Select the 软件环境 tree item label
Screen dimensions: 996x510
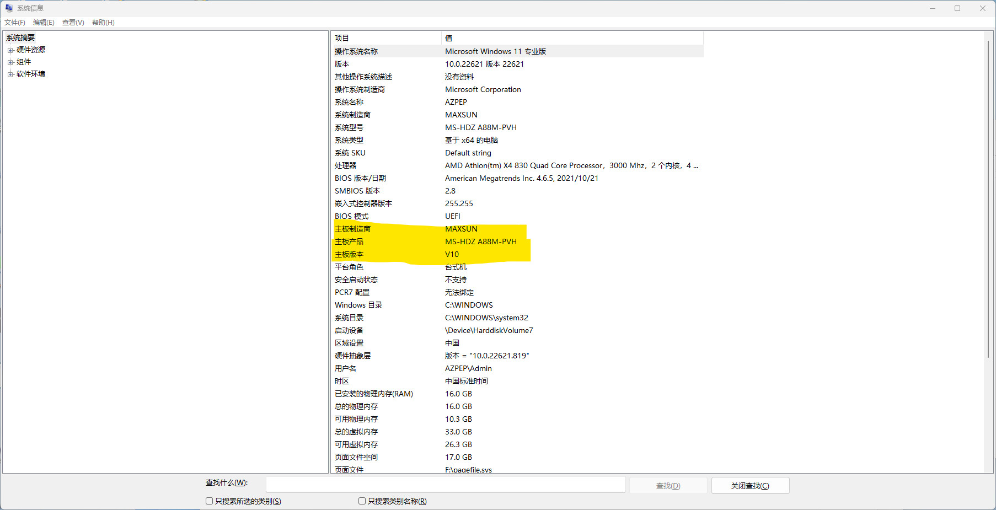[x=31, y=74]
